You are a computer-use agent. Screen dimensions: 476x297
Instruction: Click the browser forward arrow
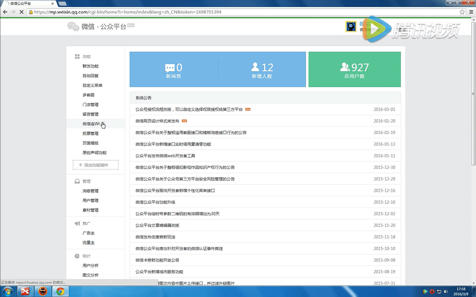click(13, 12)
